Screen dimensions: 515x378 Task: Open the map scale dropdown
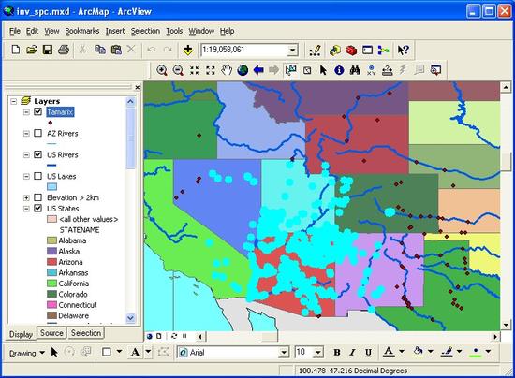(x=292, y=51)
